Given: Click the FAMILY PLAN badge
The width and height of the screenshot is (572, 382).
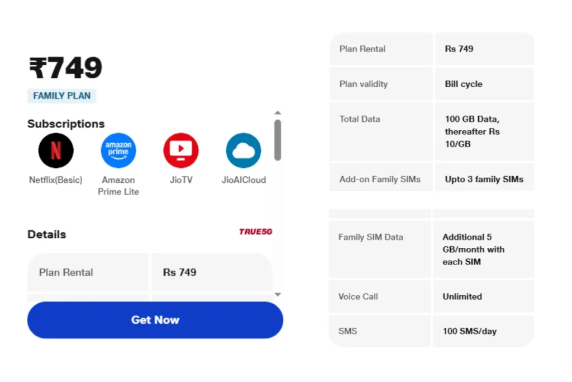Looking at the screenshot, I should coord(61,96).
